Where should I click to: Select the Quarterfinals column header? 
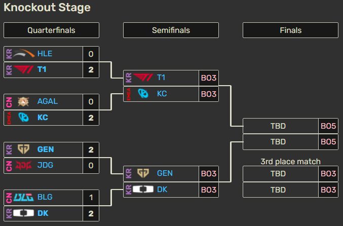[51, 30]
